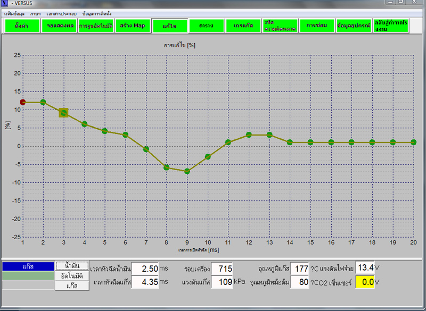Screen dimensions: 426x311
Task: Select the last graph point at 20 ms
Action: click(x=414, y=142)
